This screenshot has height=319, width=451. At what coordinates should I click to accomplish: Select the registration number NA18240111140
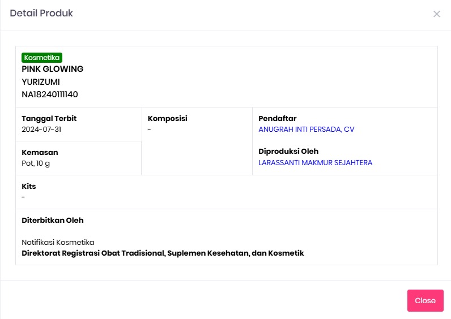point(50,94)
